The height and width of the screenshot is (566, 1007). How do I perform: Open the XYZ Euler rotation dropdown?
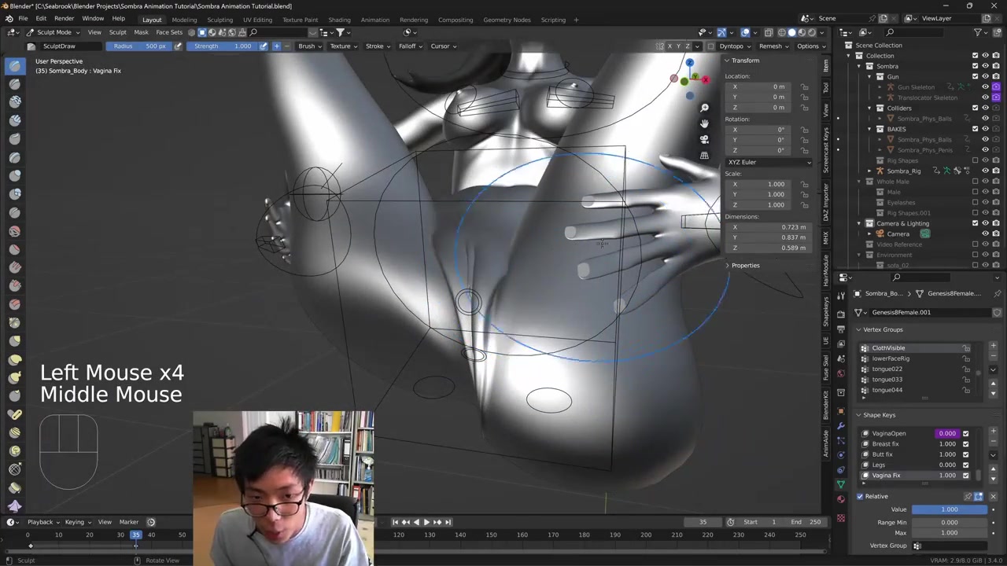click(769, 162)
